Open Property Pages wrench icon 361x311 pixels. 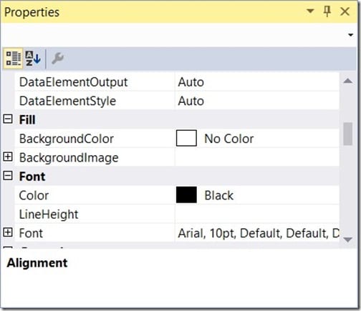pos(57,59)
